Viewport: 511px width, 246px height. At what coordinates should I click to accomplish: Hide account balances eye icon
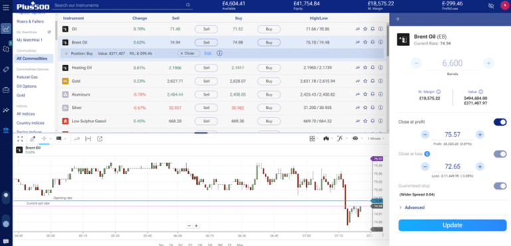pyautogui.click(x=492, y=5)
